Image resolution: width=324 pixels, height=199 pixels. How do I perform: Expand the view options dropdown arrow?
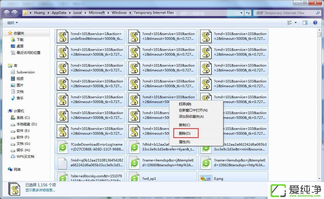click(295, 23)
